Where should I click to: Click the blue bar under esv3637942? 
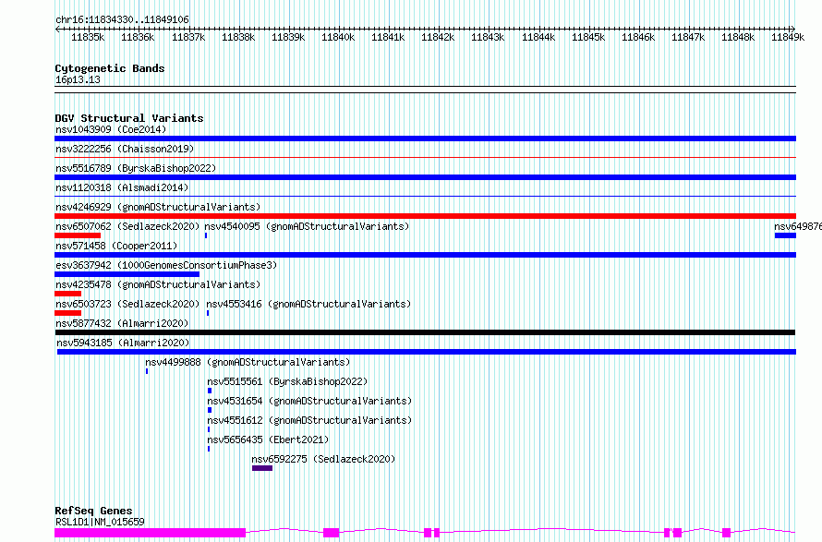pyautogui.click(x=127, y=274)
